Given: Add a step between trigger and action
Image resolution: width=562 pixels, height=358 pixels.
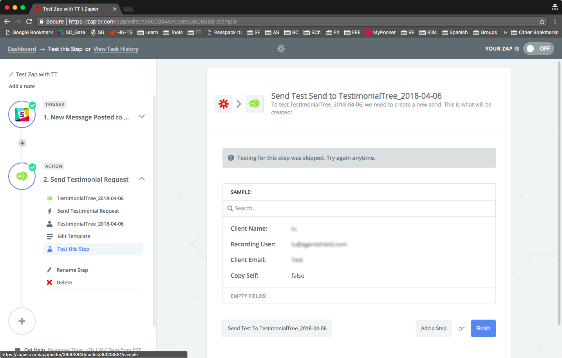Looking at the screenshot, I should pos(22,143).
